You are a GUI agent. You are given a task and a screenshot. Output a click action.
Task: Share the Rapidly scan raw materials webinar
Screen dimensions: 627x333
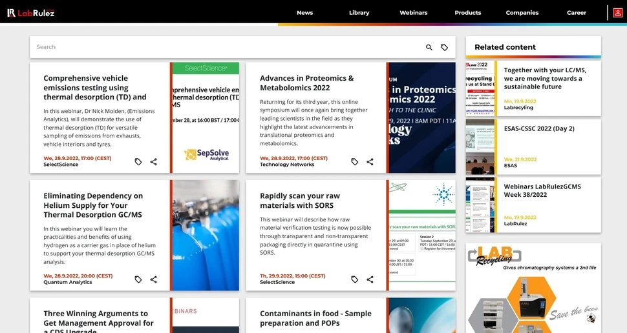(x=370, y=279)
